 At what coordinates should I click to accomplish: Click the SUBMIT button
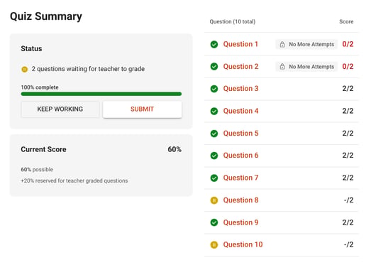[142, 109]
